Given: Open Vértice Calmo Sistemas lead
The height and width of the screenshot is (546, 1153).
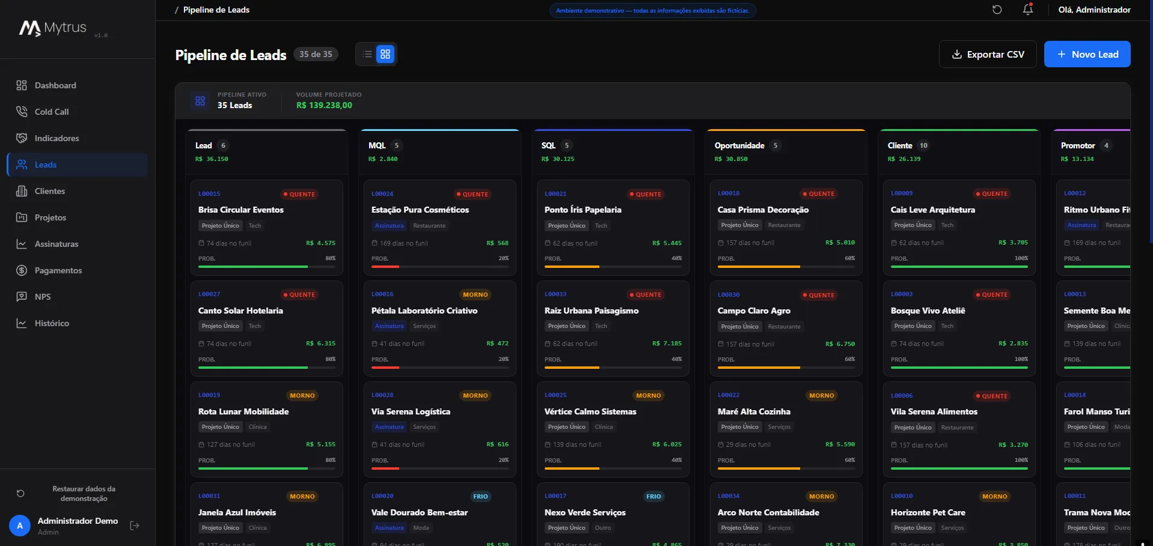Looking at the screenshot, I should click(613, 429).
